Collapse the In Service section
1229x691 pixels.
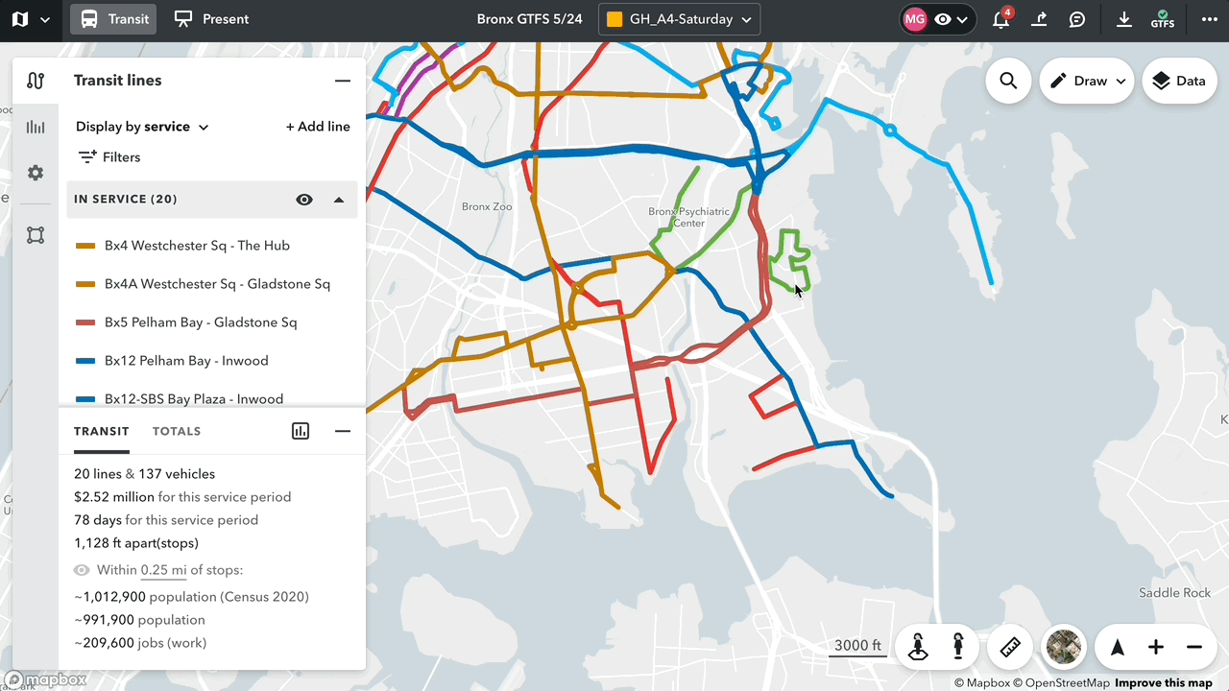(339, 200)
